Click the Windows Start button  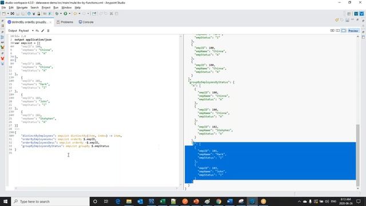(x=5, y=201)
